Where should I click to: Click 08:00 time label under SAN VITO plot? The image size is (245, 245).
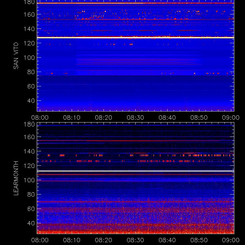(x=40, y=118)
